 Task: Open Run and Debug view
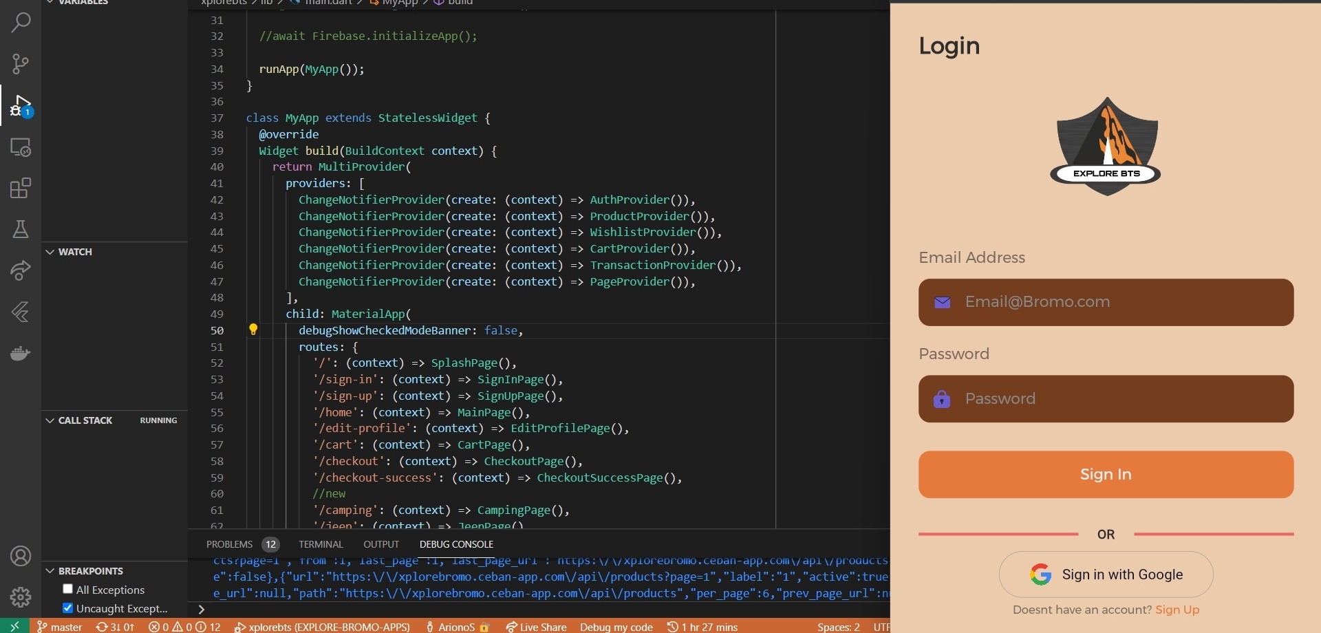click(x=21, y=106)
